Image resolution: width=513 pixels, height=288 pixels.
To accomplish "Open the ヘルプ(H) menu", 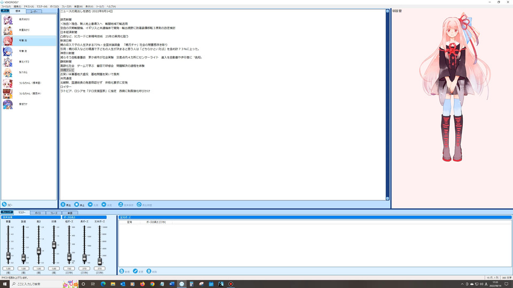I will [111, 6].
